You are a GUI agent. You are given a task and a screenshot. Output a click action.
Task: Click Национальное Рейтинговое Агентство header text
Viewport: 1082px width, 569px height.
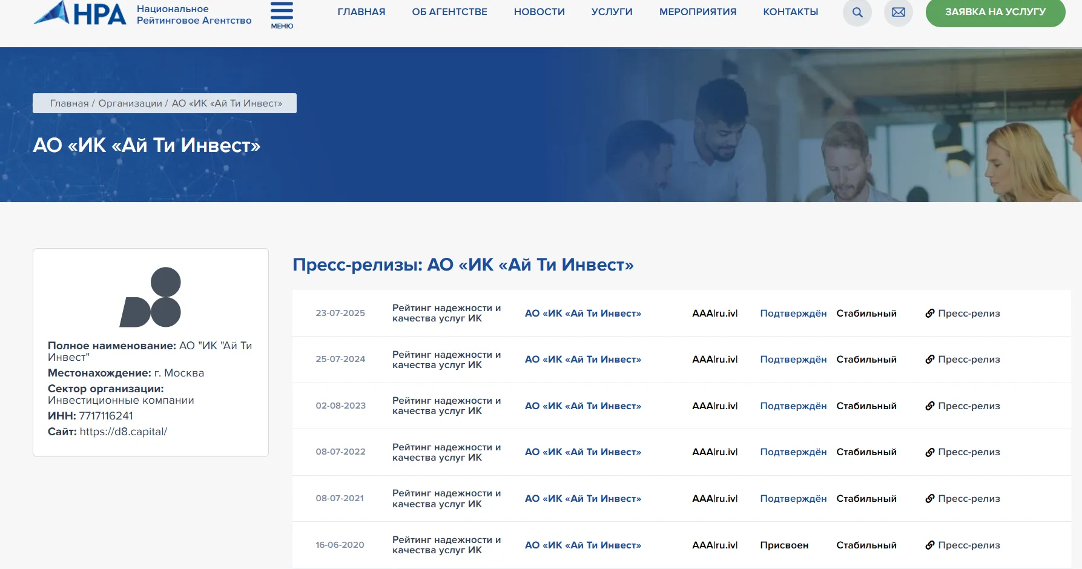194,15
